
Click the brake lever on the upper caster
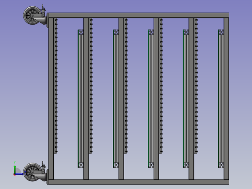43,8
